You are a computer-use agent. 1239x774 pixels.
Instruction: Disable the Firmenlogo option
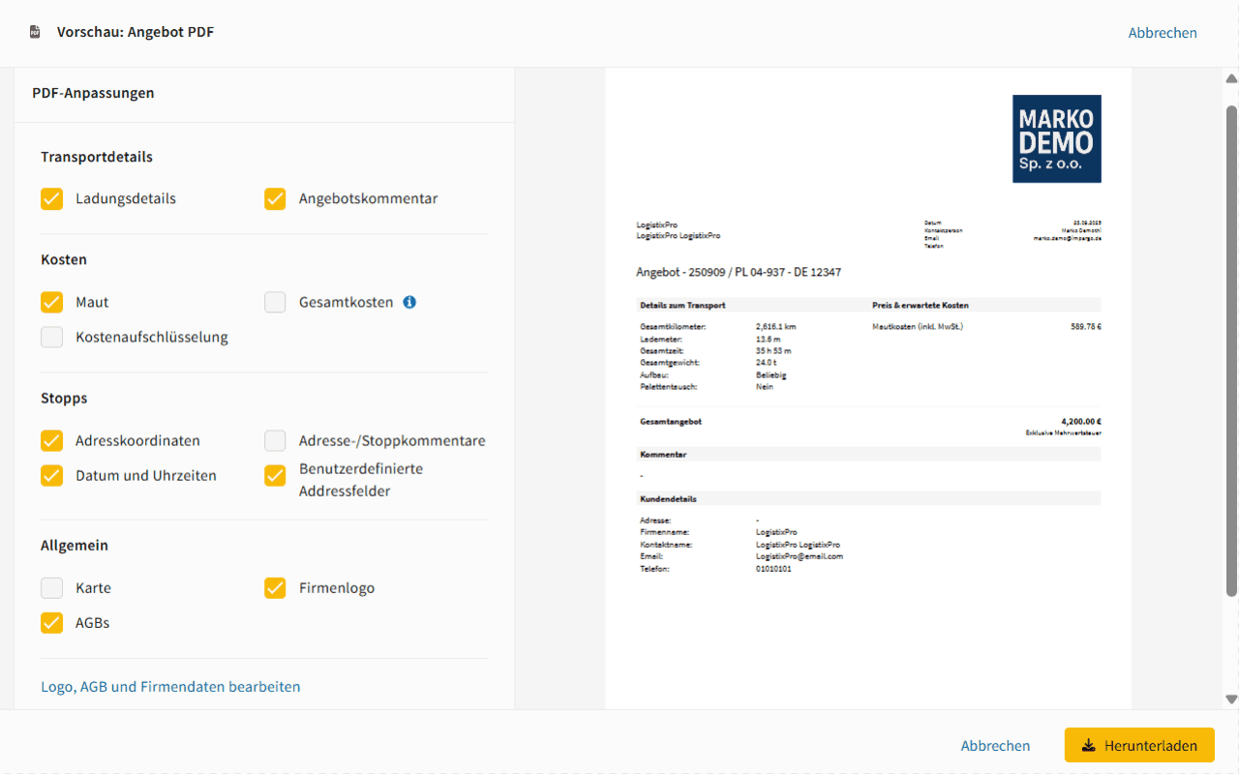[275, 587]
